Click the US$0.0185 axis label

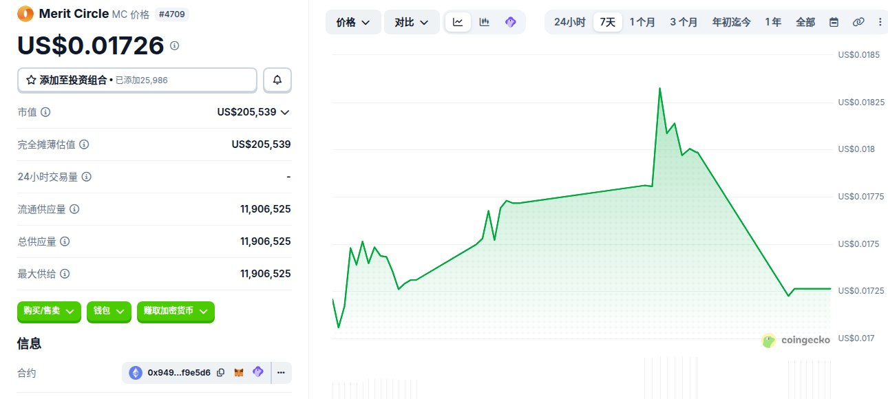tap(858, 54)
